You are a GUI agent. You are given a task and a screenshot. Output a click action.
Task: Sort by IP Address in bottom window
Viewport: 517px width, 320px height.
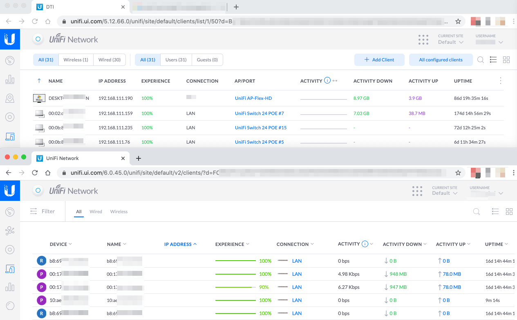pyautogui.click(x=180, y=244)
